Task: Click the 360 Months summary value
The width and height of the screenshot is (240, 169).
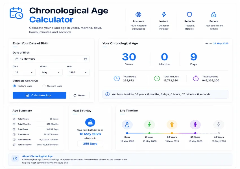Action: tap(52, 124)
